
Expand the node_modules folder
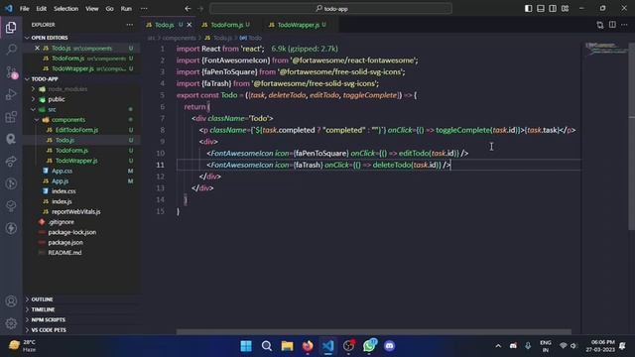tap(81, 89)
